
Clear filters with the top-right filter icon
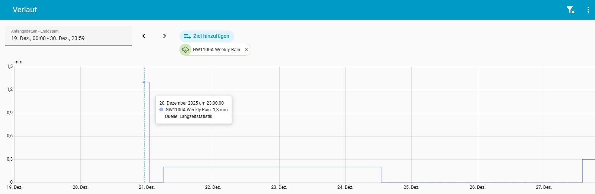pos(570,10)
